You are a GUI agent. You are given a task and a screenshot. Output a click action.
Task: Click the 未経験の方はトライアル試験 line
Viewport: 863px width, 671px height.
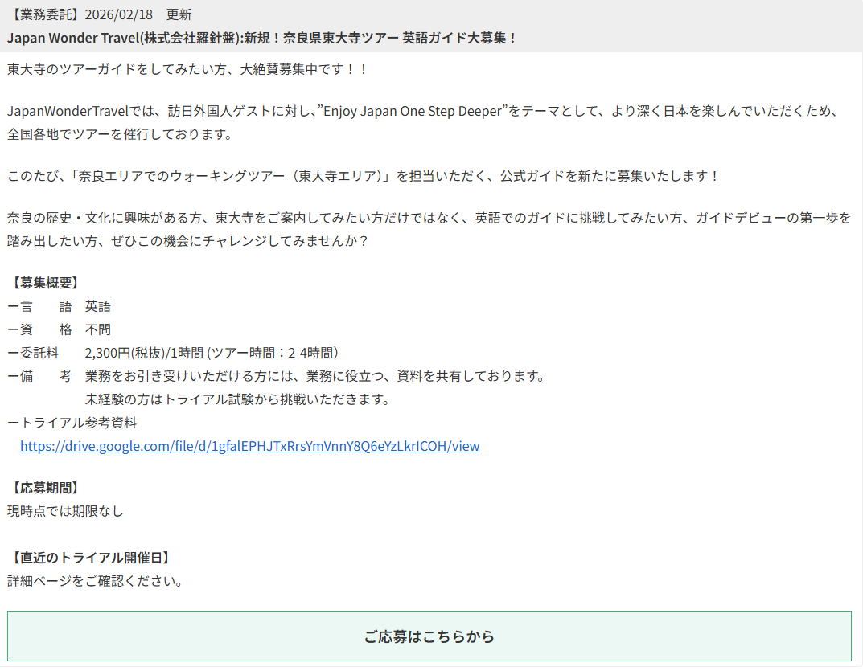237,399
